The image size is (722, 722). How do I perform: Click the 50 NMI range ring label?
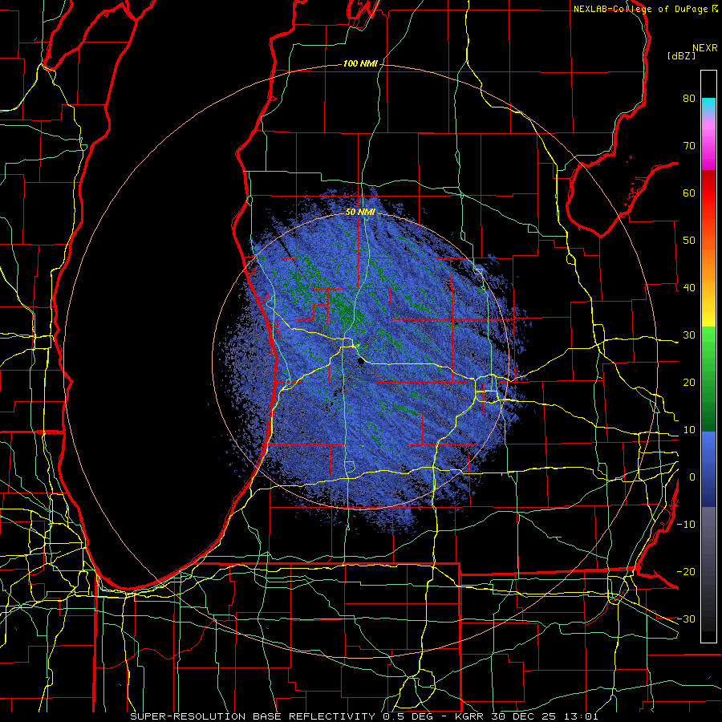[360, 213]
